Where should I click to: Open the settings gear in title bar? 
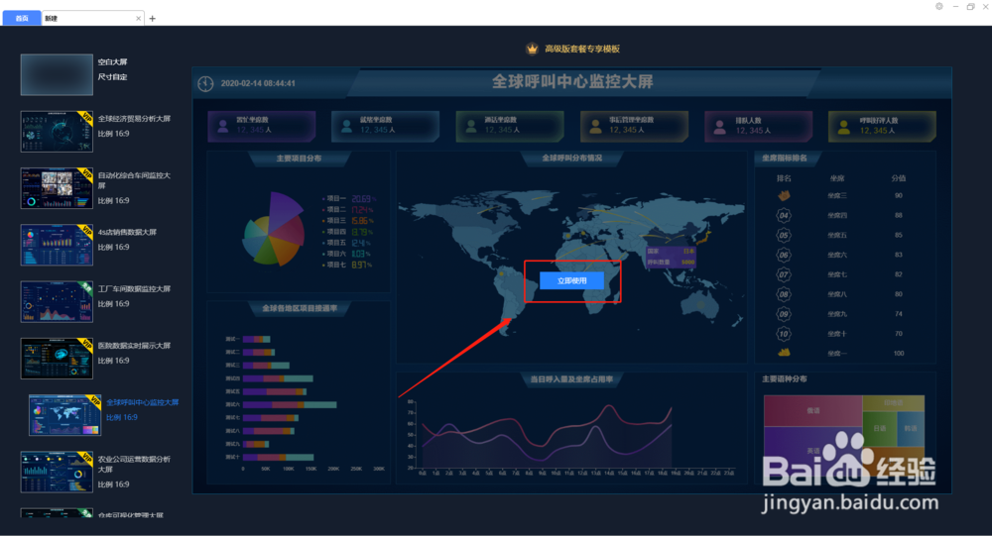point(938,6)
